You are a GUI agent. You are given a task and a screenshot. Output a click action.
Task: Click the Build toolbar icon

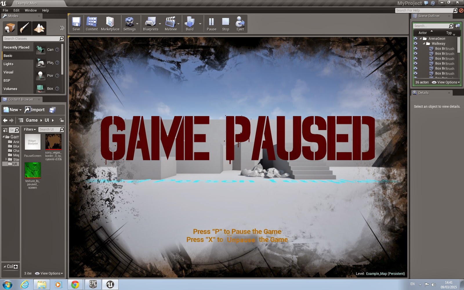click(190, 23)
